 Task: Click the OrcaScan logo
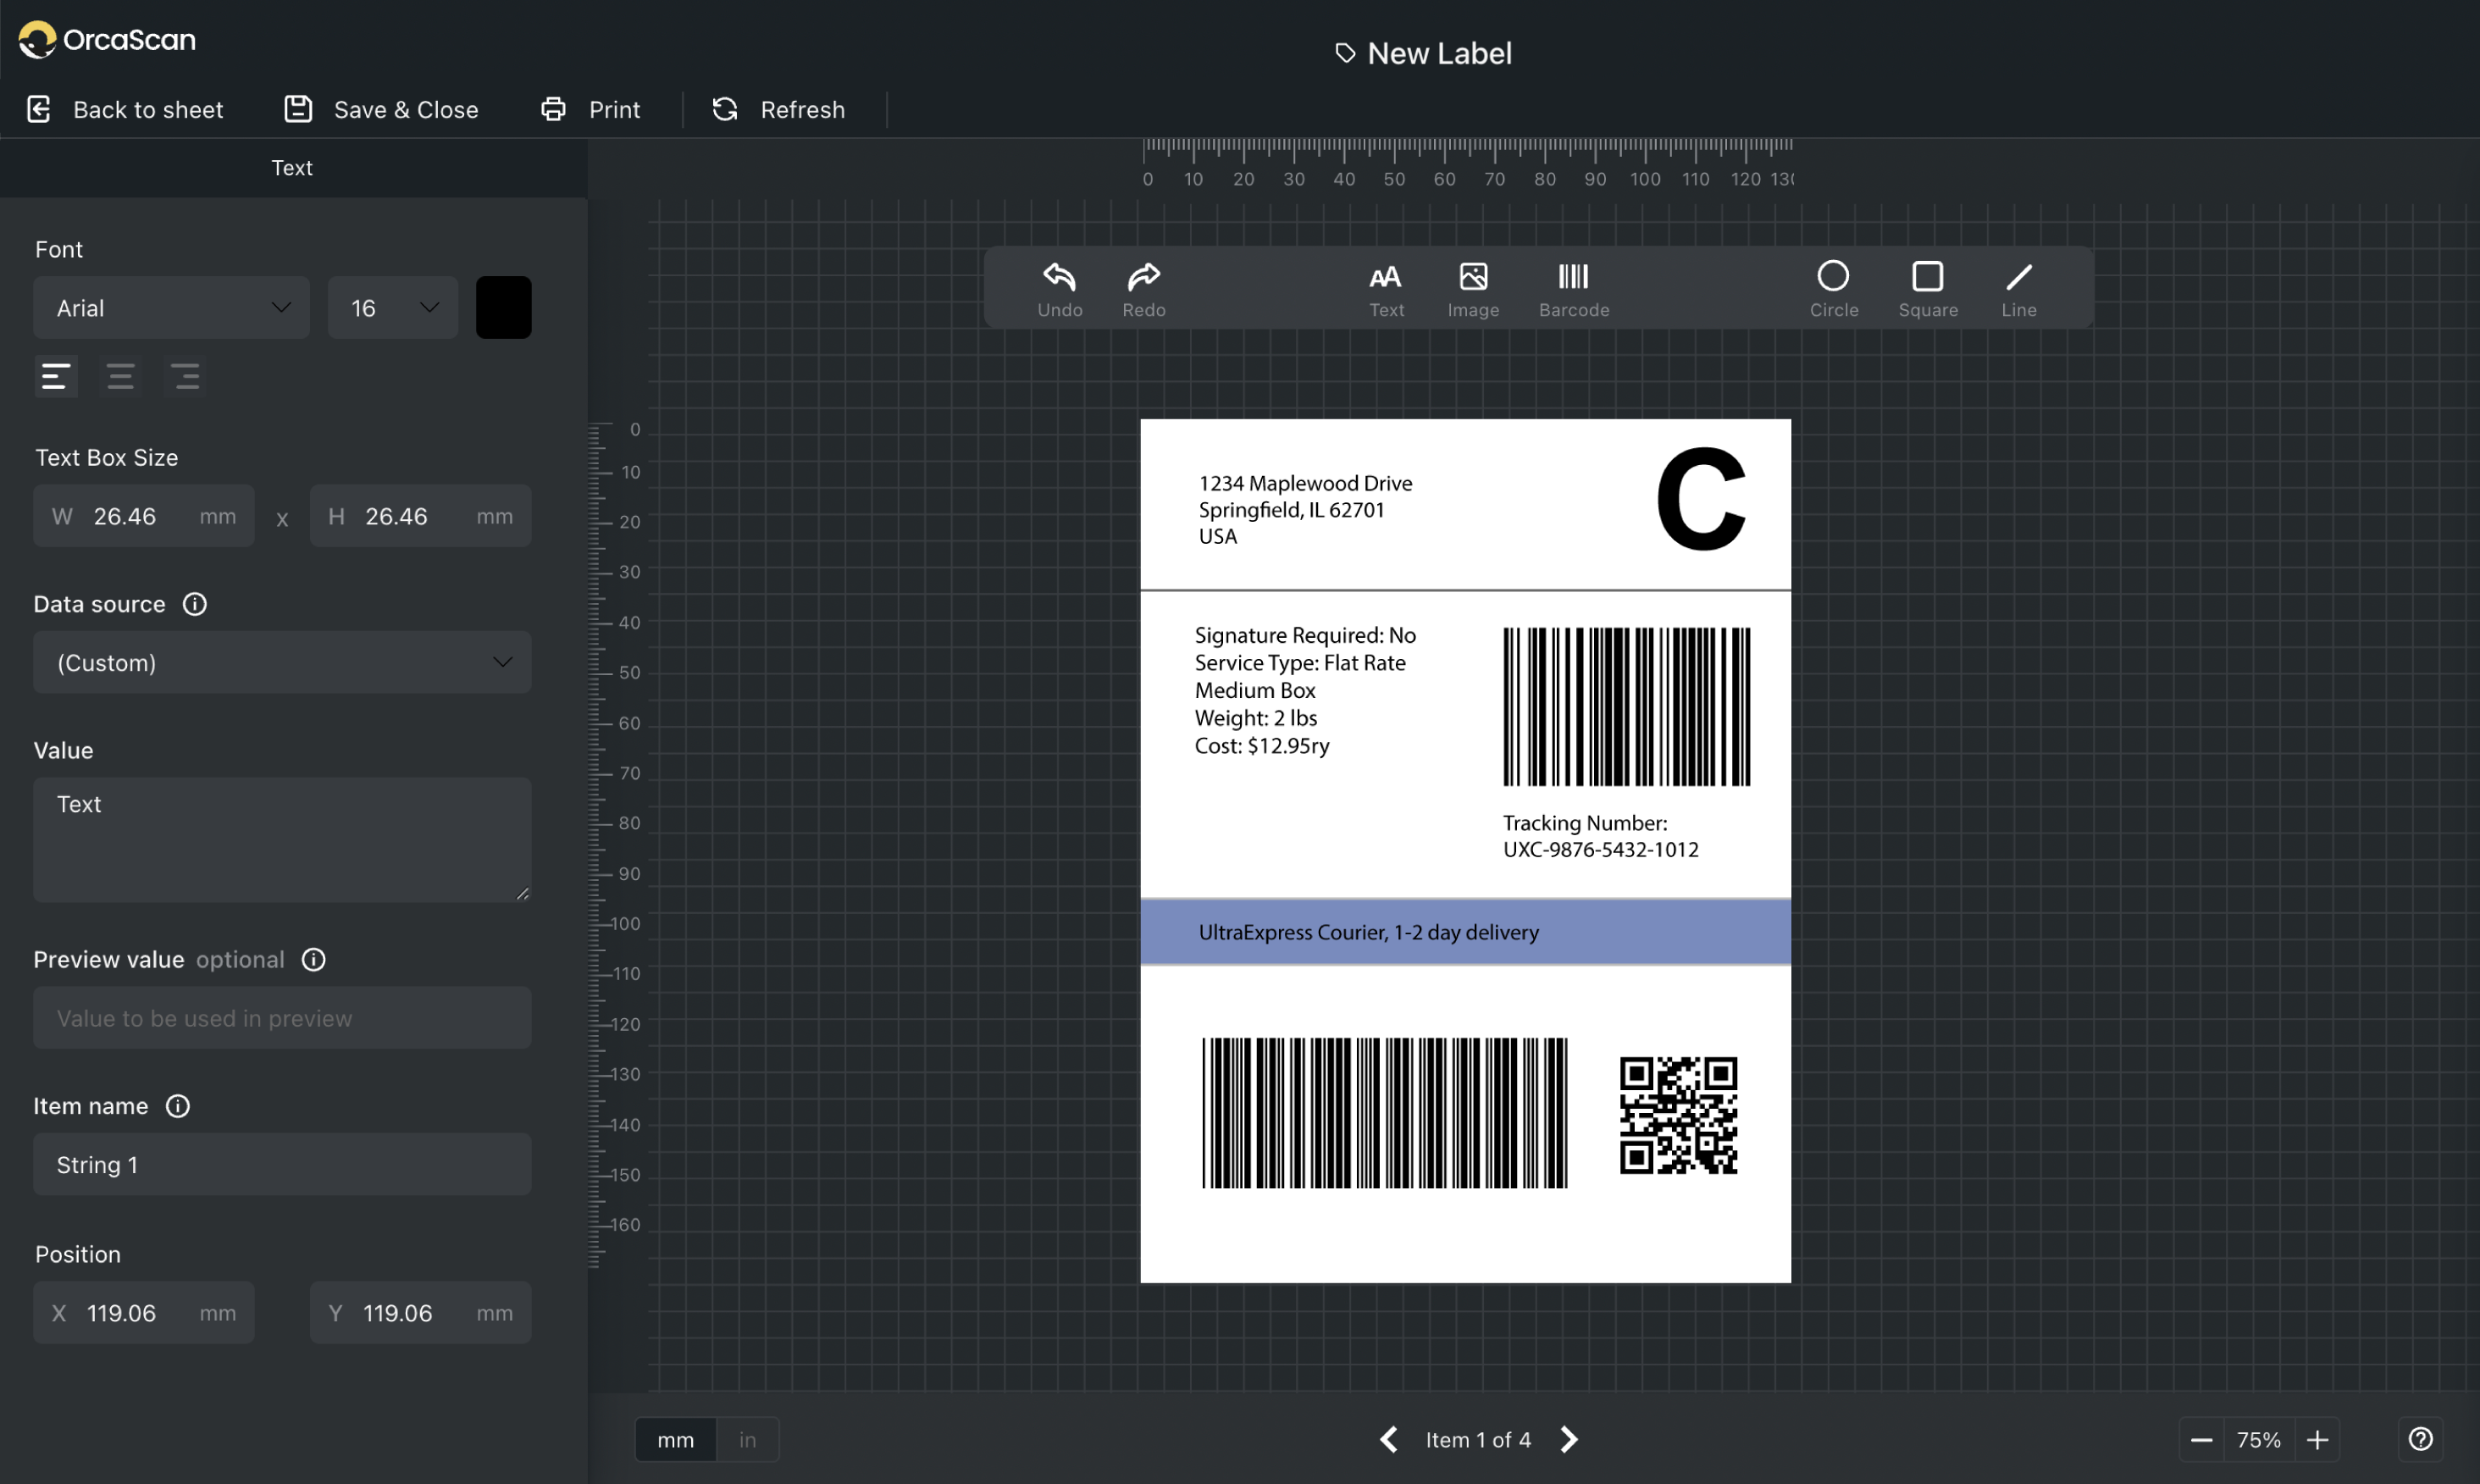pos(107,40)
